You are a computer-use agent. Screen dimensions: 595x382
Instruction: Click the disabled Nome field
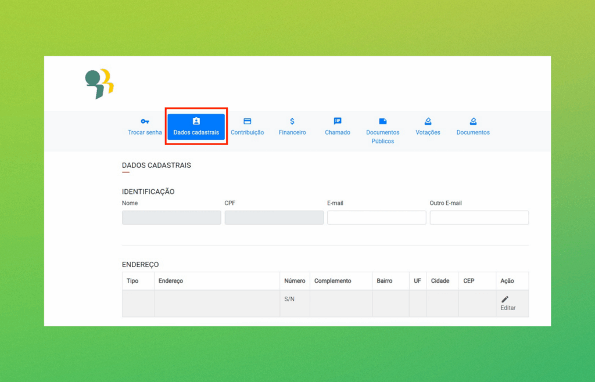(x=171, y=218)
